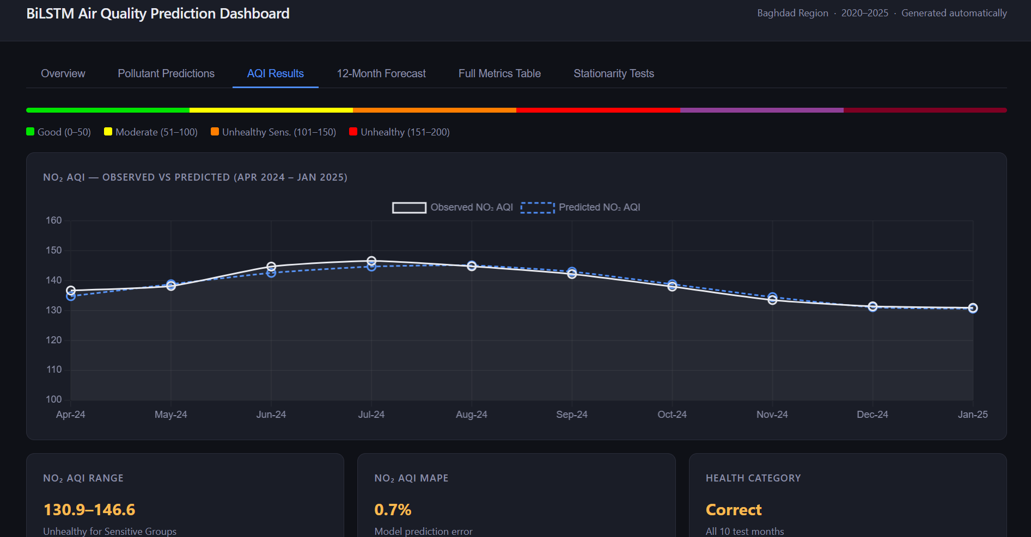
Task: Click the NO₂ AQI MAPE card heading
Action: [x=411, y=478]
